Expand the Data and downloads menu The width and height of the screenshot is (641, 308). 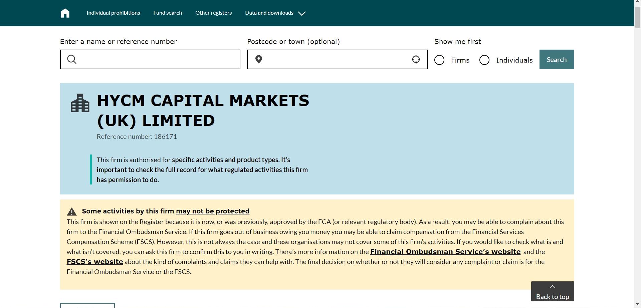[x=275, y=13]
